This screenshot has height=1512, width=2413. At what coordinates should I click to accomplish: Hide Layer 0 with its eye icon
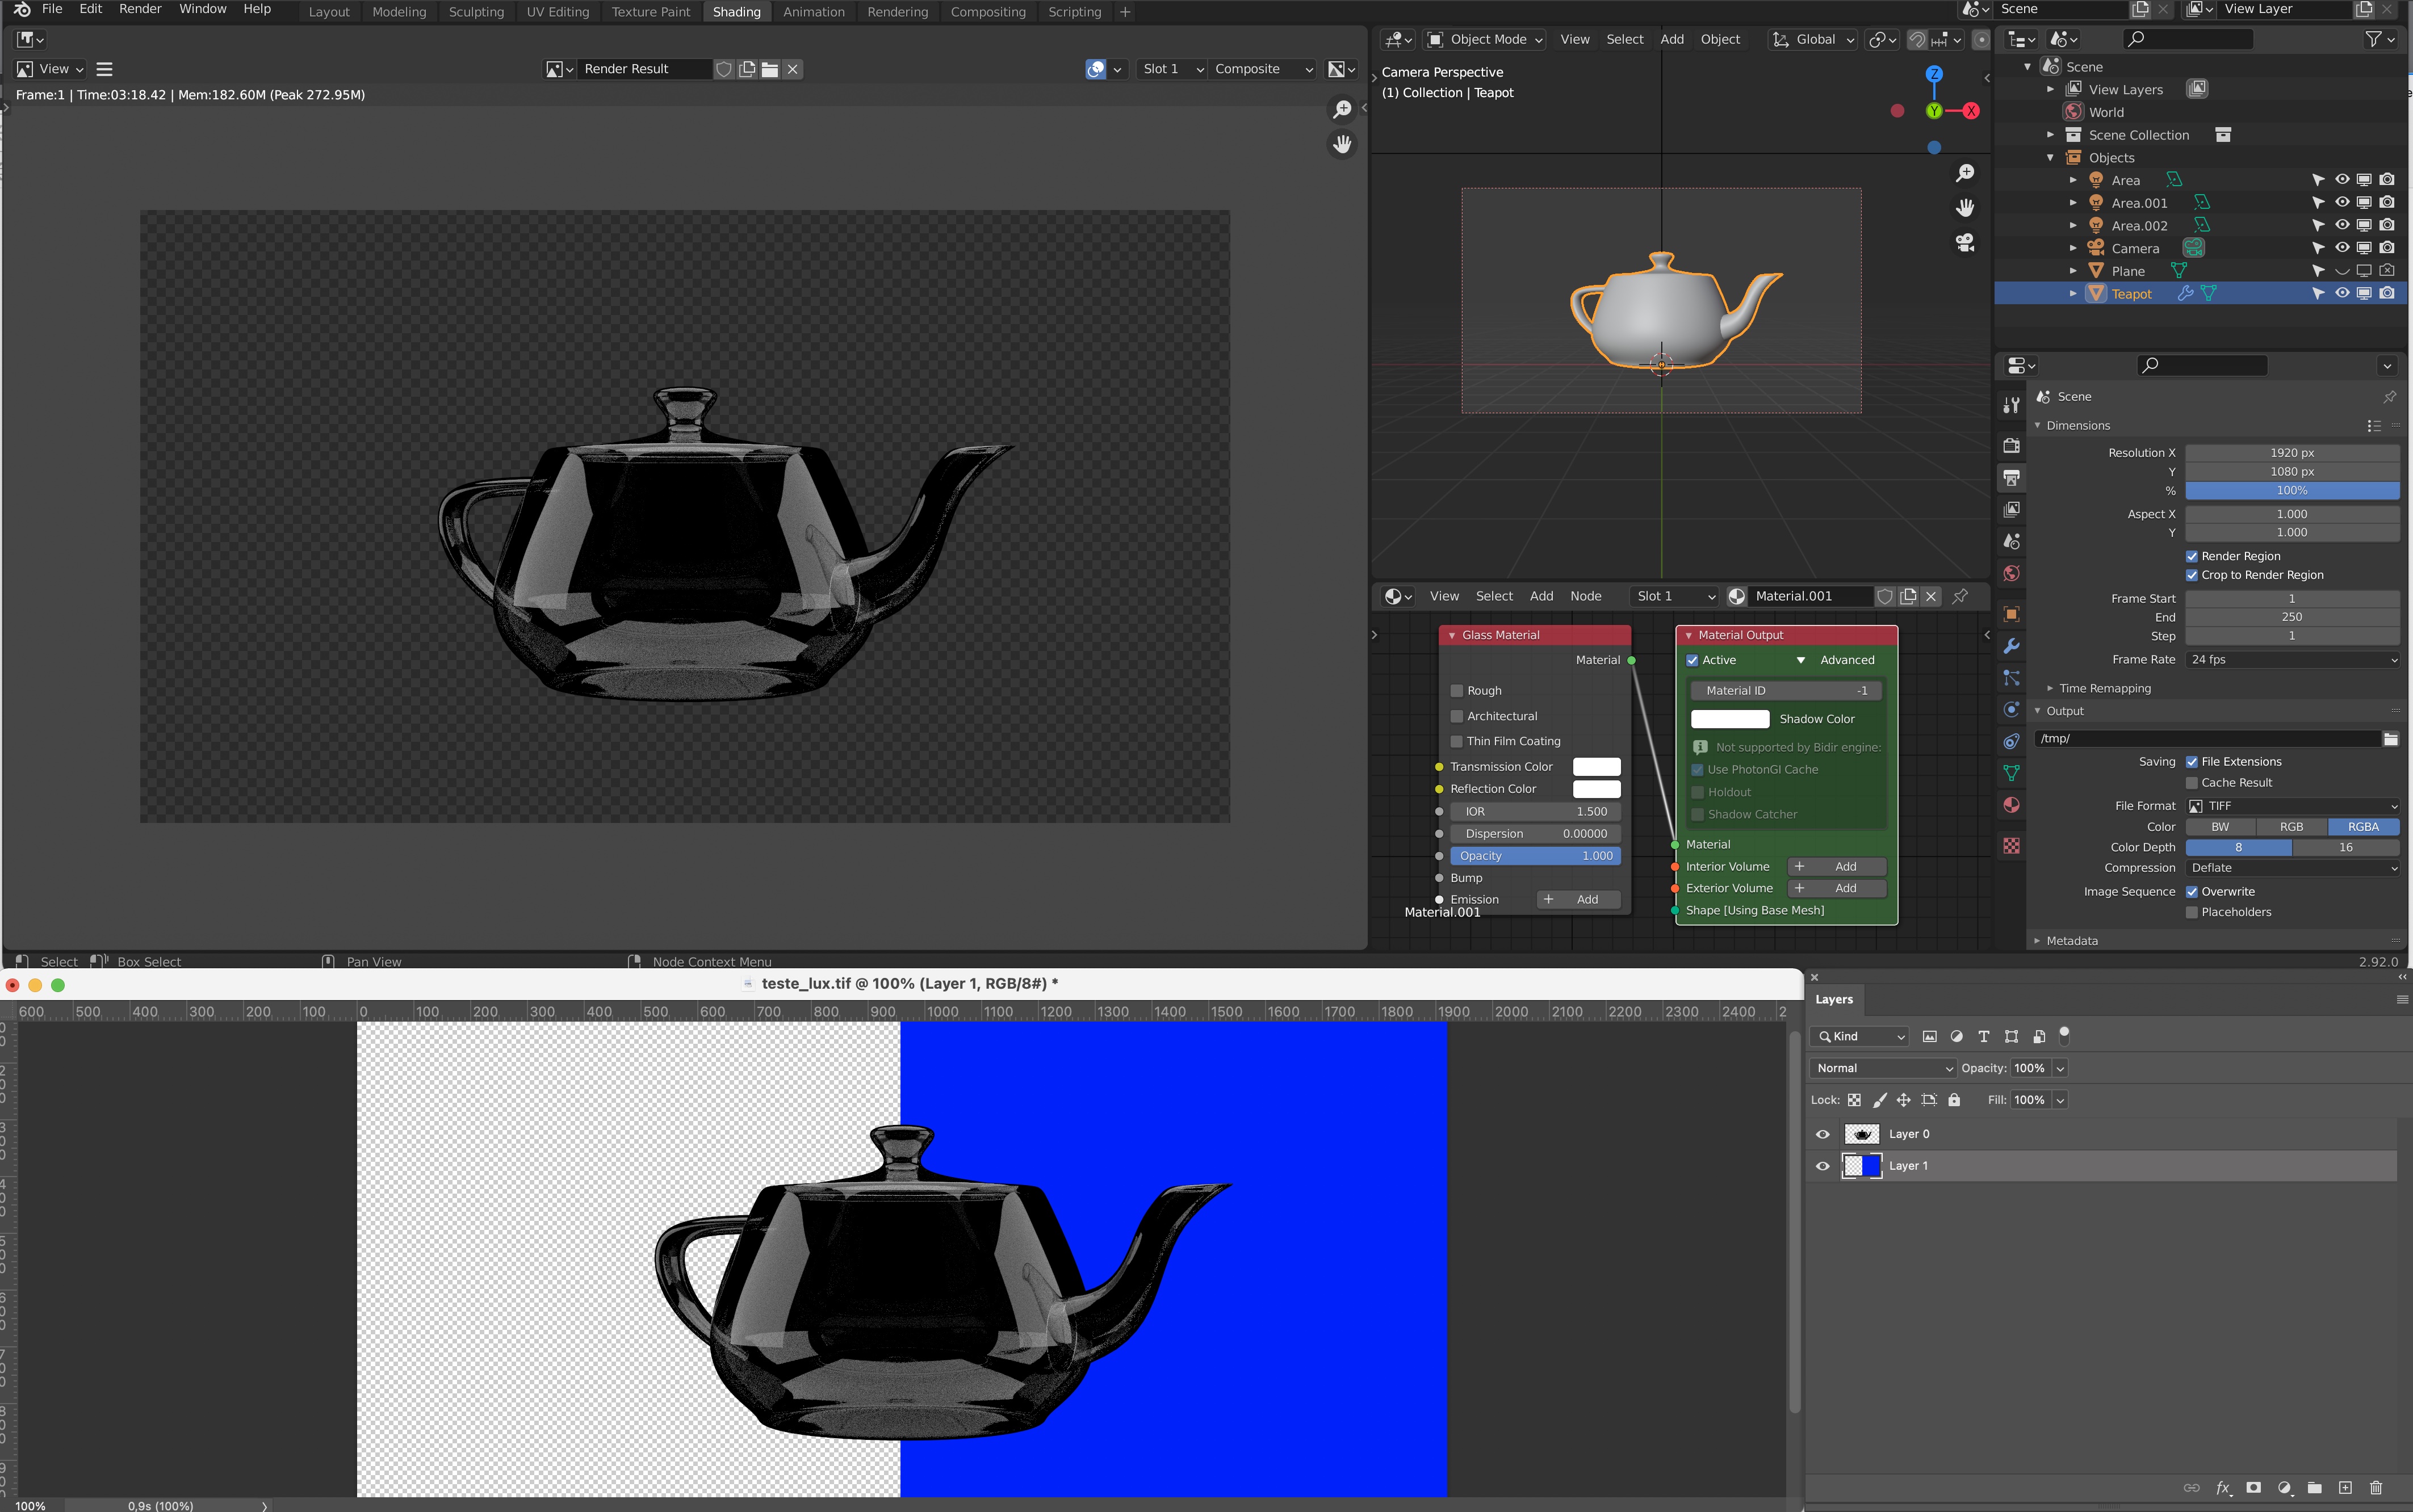coord(1822,1134)
